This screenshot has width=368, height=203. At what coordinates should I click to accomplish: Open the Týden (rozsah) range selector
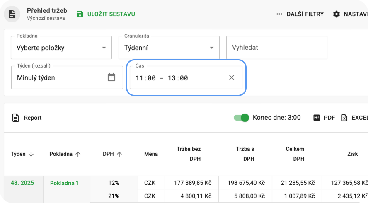(58, 77)
